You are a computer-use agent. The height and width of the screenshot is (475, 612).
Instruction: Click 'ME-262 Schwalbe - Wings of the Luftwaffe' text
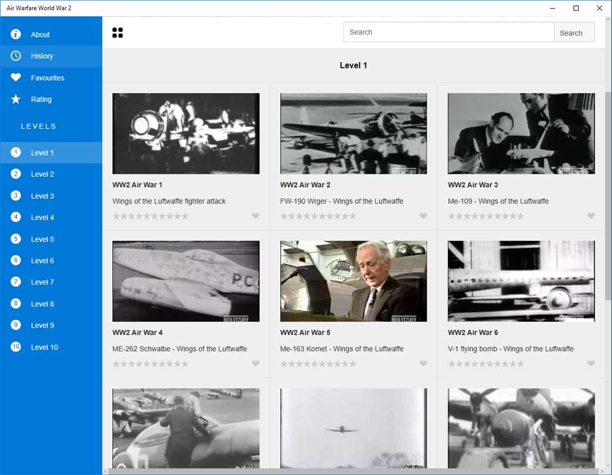click(179, 348)
